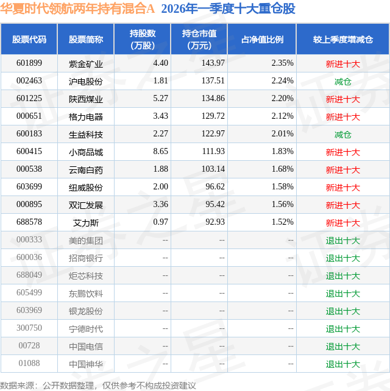This screenshot has height=391, width=390.
Task: Select the stock code 600415
Action: click(29, 152)
